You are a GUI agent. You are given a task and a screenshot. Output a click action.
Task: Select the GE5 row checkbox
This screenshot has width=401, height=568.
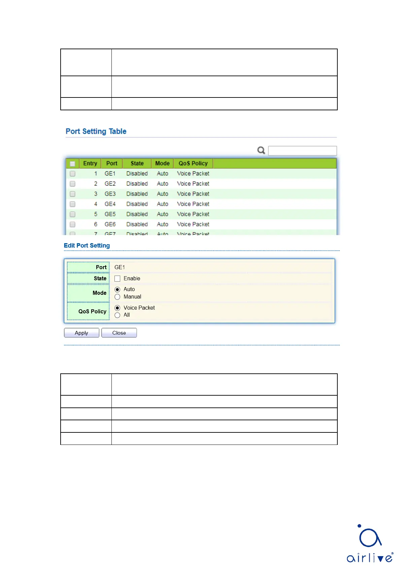[x=72, y=214]
